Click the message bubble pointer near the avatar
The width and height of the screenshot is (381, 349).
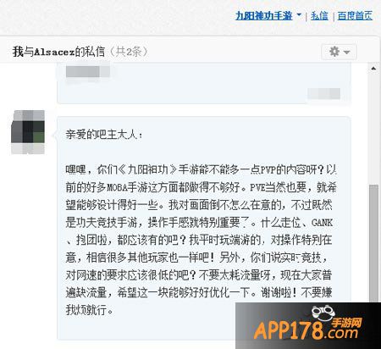(54, 136)
